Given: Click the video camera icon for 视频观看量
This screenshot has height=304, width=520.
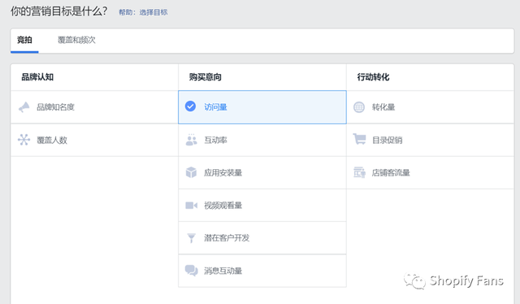Looking at the screenshot, I should (191, 206).
